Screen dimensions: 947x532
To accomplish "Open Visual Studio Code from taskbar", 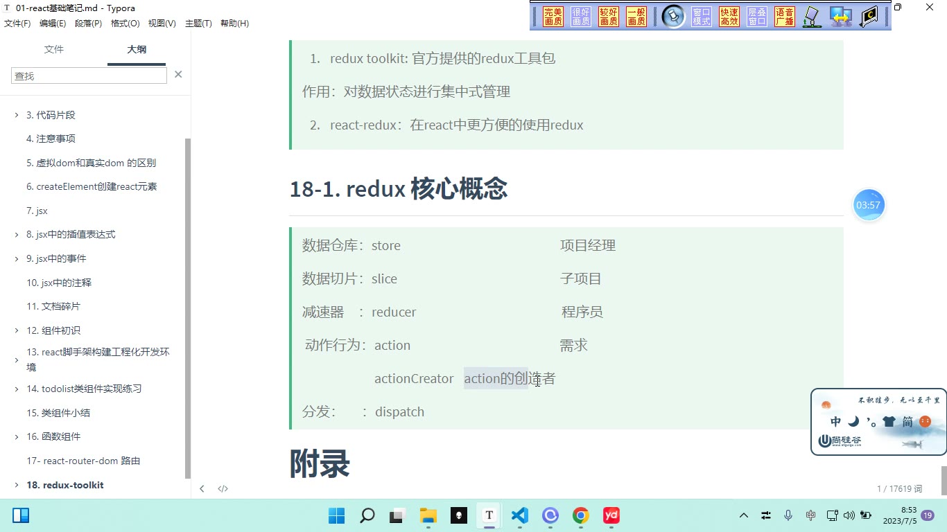I will [520, 515].
